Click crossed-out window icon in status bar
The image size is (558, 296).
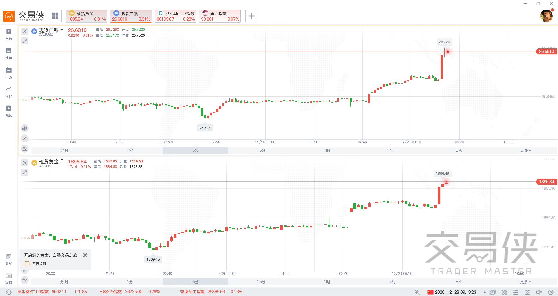coord(492,292)
